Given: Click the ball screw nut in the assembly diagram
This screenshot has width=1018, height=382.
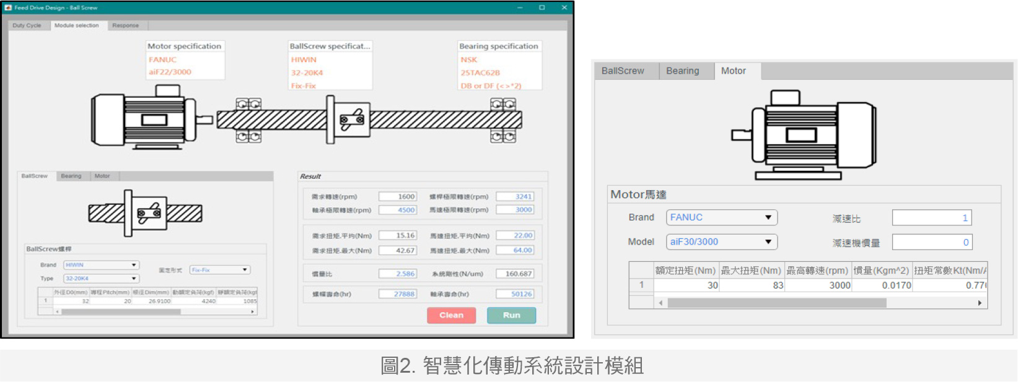Looking at the screenshot, I should (x=350, y=119).
